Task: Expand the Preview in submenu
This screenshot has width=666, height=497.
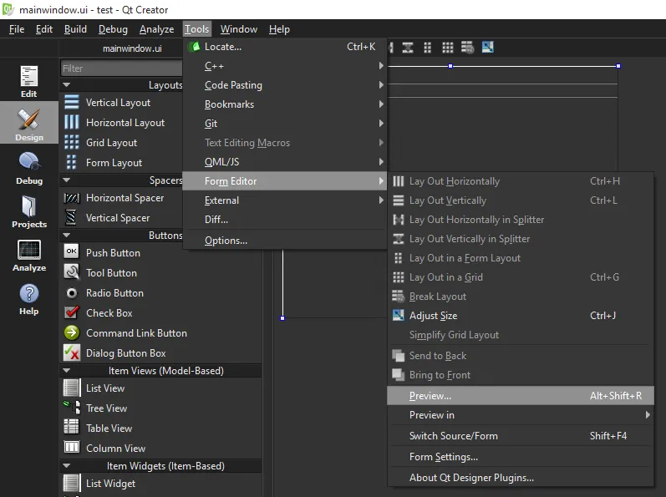Action: click(520, 415)
